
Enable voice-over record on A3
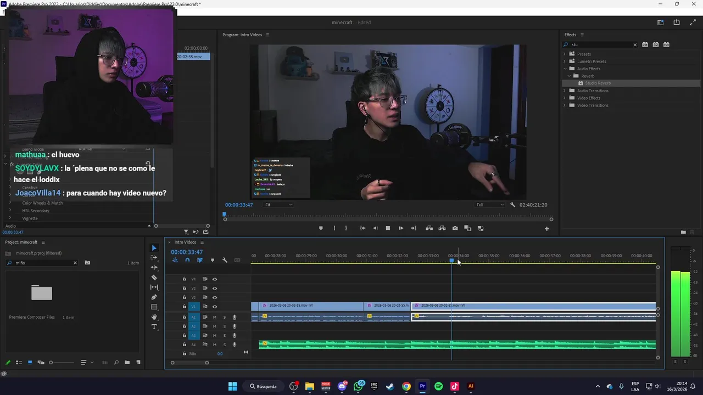[235, 335]
